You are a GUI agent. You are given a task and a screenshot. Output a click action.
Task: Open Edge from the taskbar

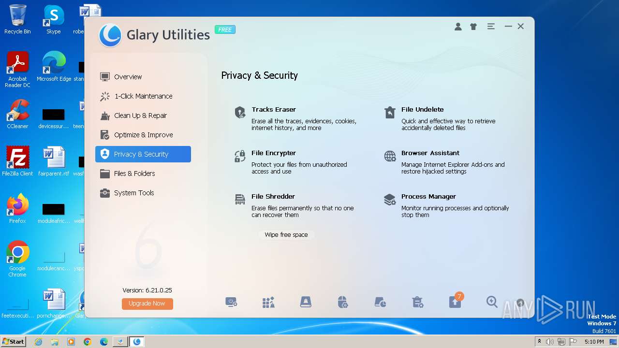(x=103, y=342)
